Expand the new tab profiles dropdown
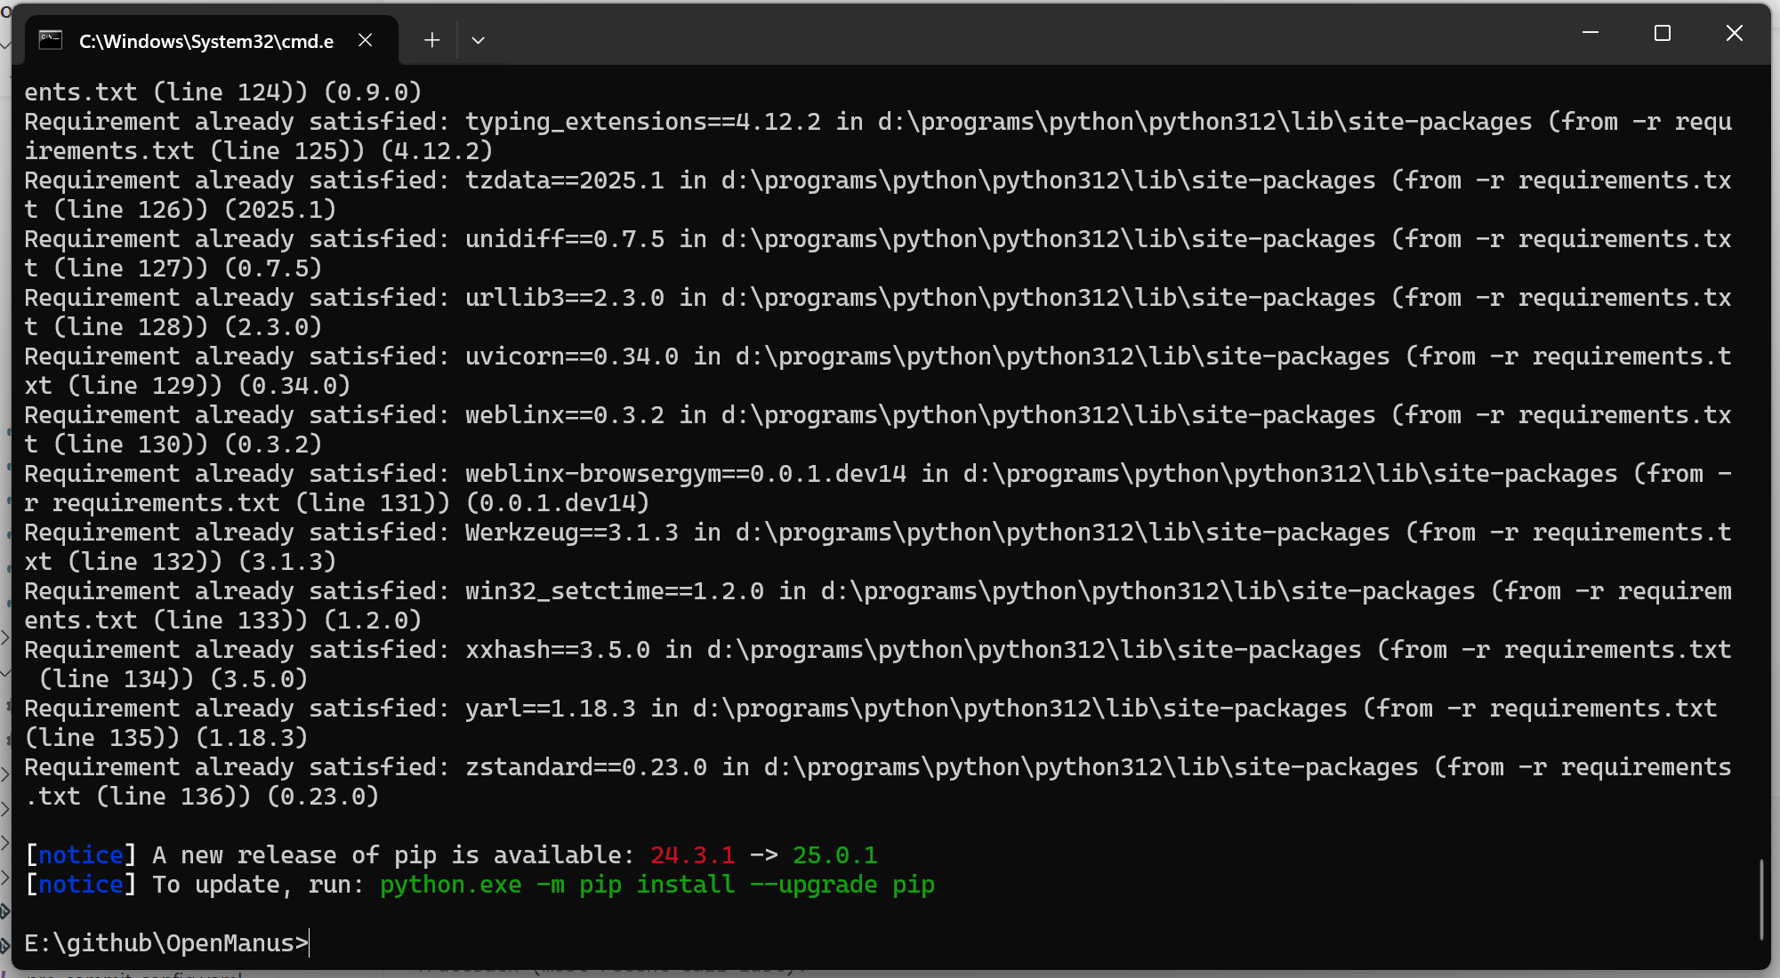Screen dimensions: 1780x978 pos(478,40)
